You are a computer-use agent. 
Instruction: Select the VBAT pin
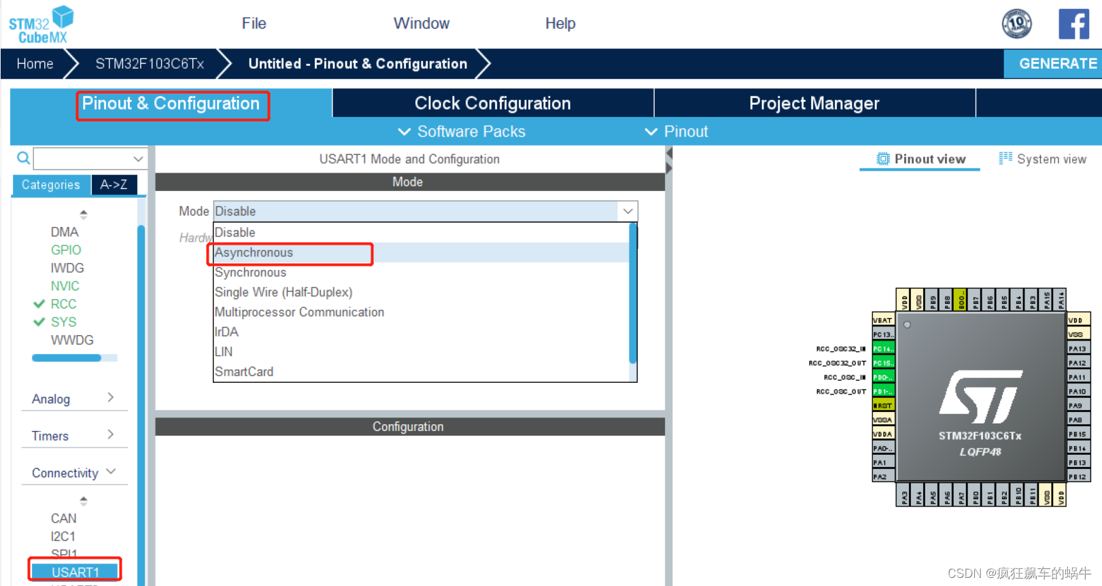point(883,320)
